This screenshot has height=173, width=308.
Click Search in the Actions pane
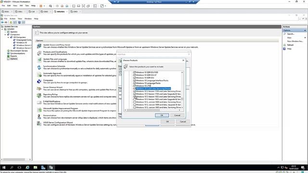tap(291, 34)
